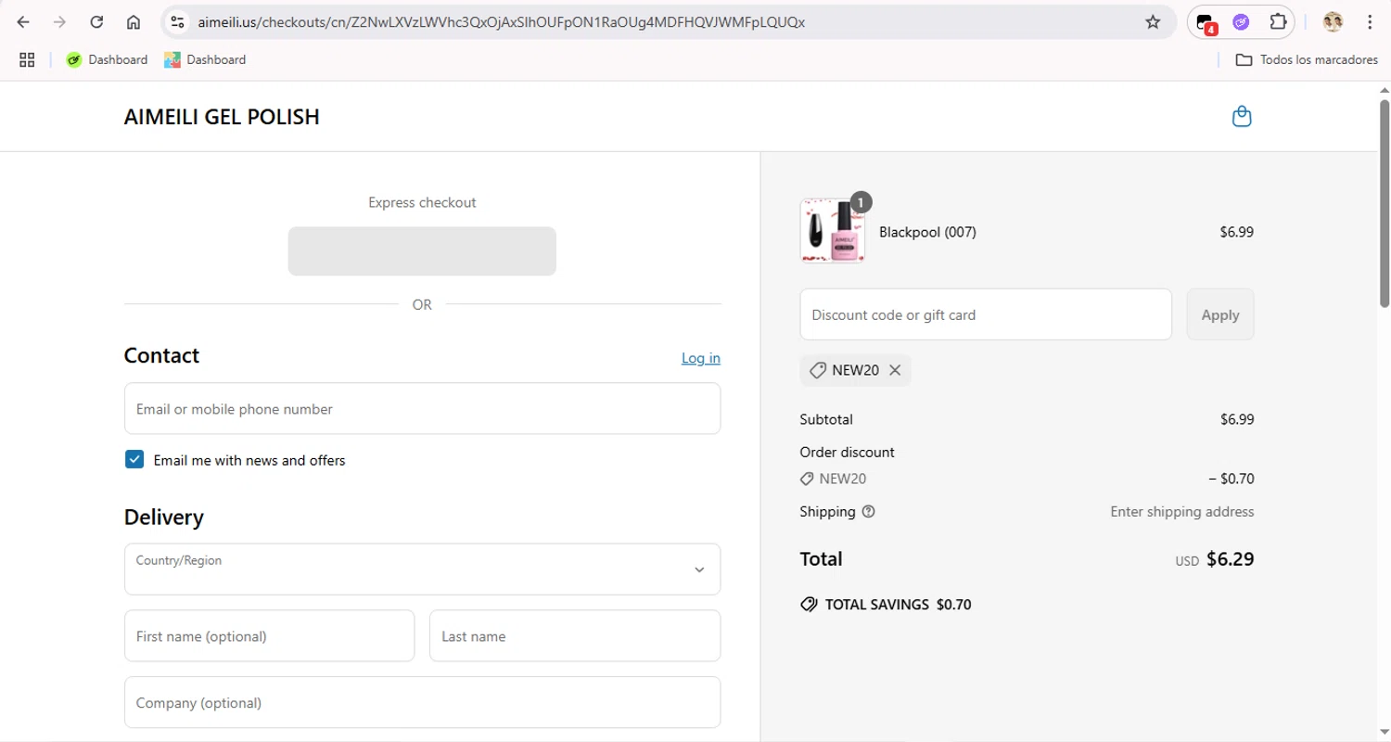
Task: Open the Chrome profile avatar
Action: pos(1333,22)
